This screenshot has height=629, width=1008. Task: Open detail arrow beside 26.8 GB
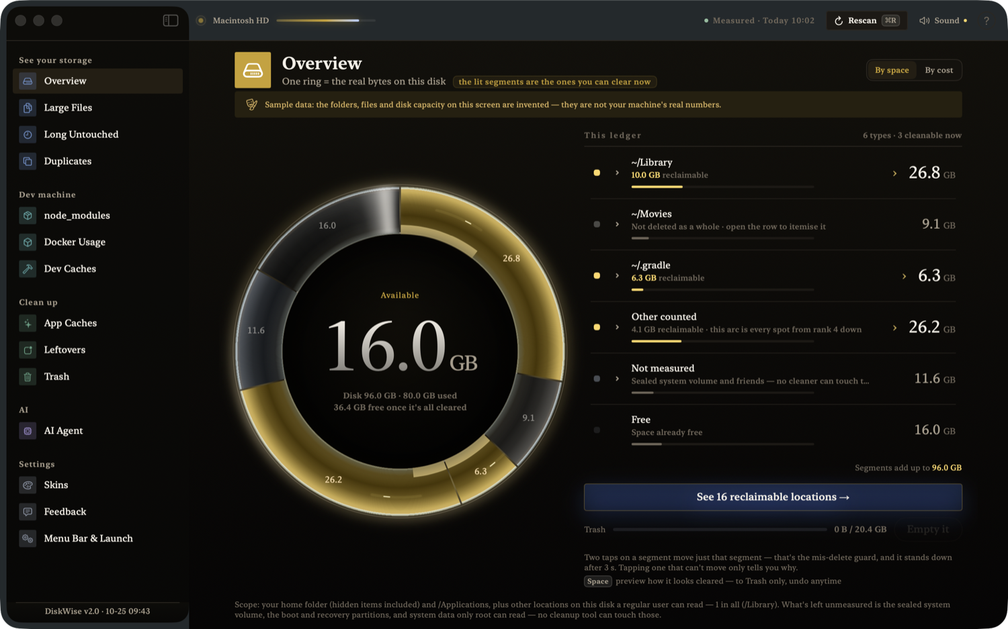pyautogui.click(x=894, y=174)
